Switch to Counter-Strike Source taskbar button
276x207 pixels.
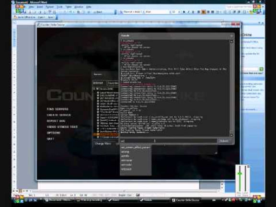(186, 200)
